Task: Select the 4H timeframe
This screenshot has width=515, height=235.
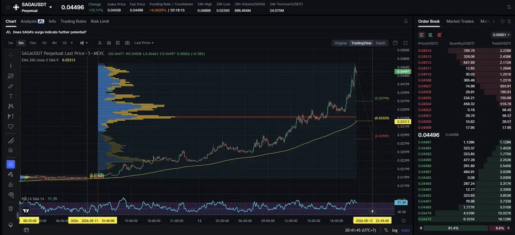Action: [x=54, y=43]
